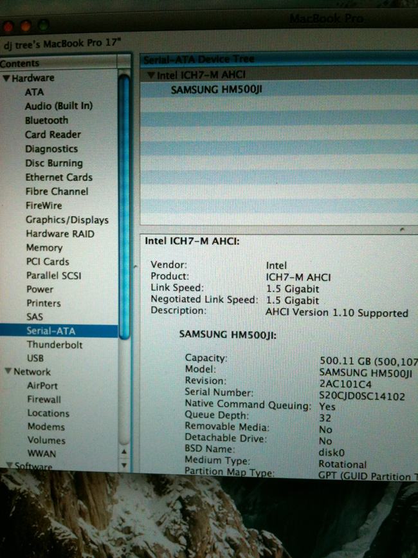418x558 pixels.
Task: Collapse the Hardware disclosure triangle
Action: tap(6, 79)
